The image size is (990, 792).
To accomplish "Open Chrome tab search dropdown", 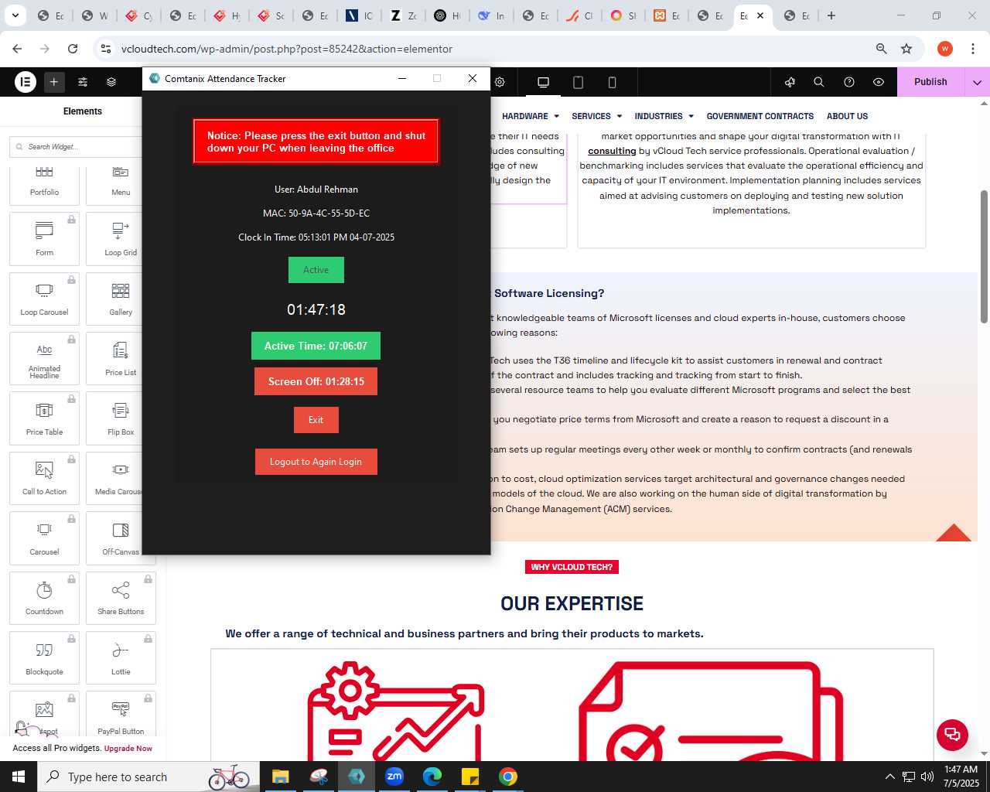I will point(15,15).
